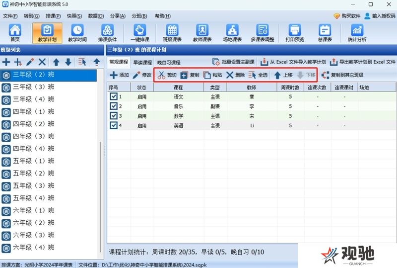The height and width of the screenshot is (268, 397).
Task: Click 全选 in the course plan toolbar
Action: click(x=258, y=75)
